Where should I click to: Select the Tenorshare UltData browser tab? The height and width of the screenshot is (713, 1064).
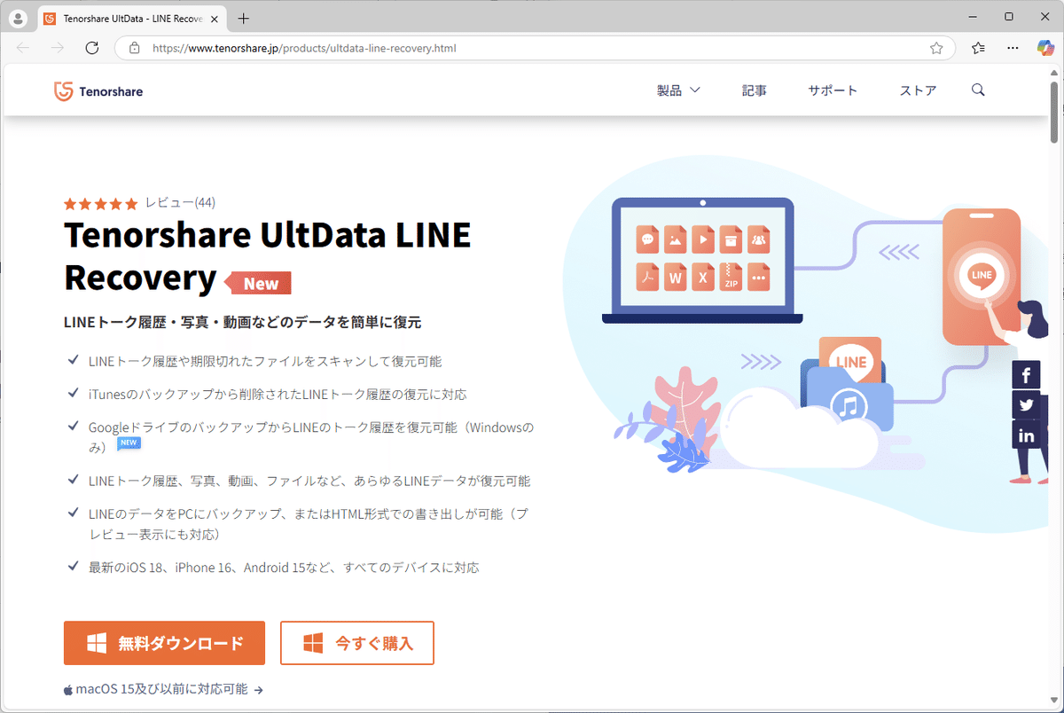click(x=131, y=18)
